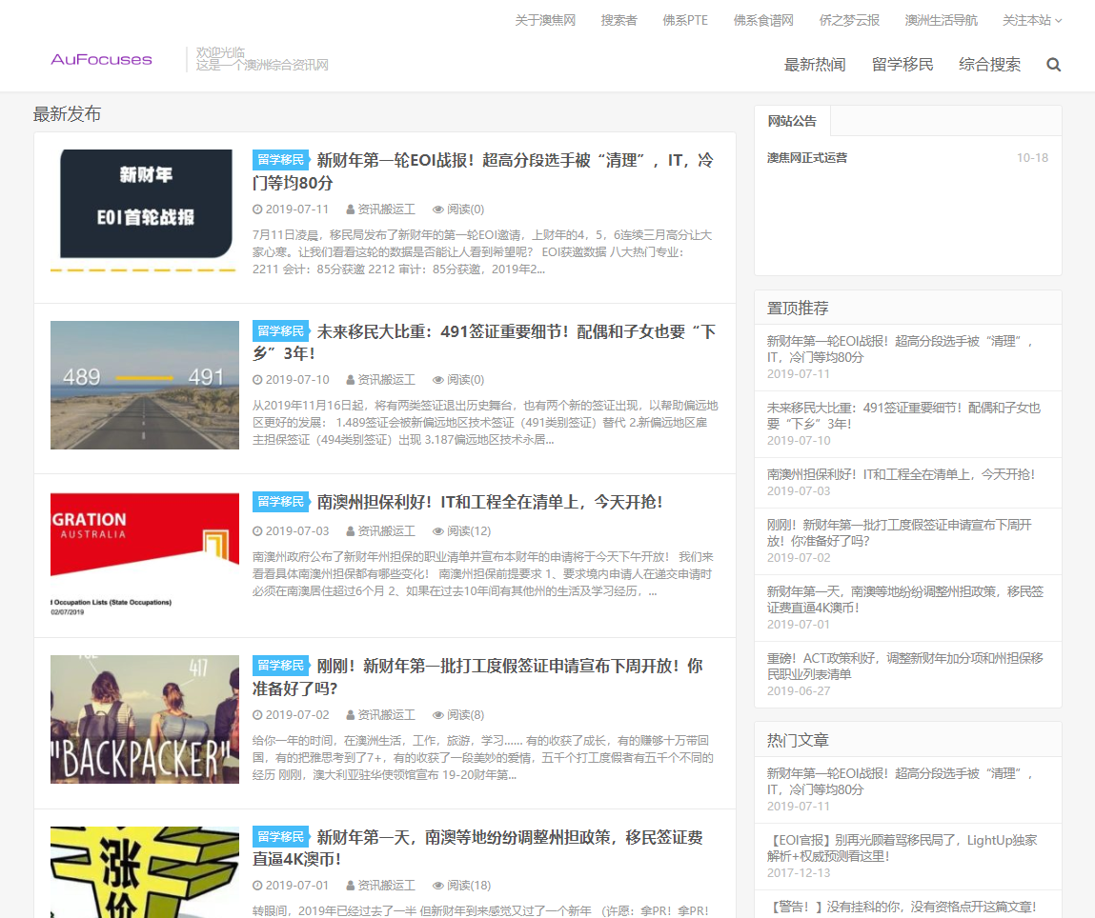Open the Immigration Australia red thumbnail

click(x=145, y=556)
